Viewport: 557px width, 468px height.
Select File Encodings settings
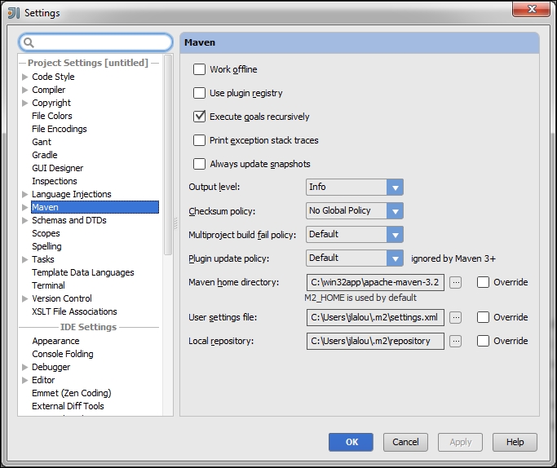(60, 129)
